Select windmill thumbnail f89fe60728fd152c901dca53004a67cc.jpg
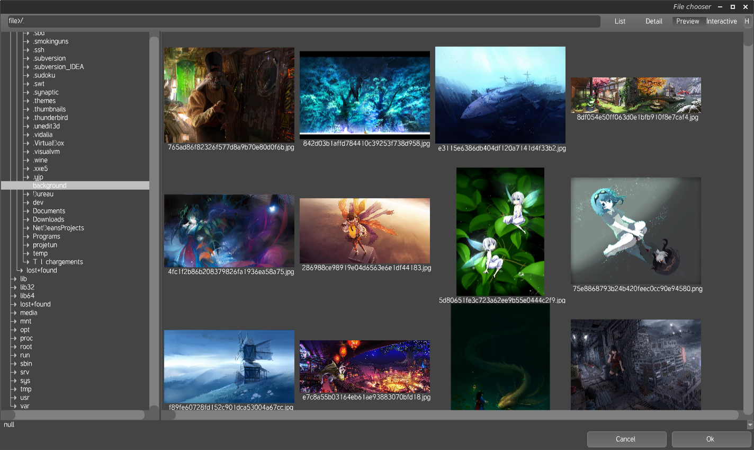 tap(229, 366)
